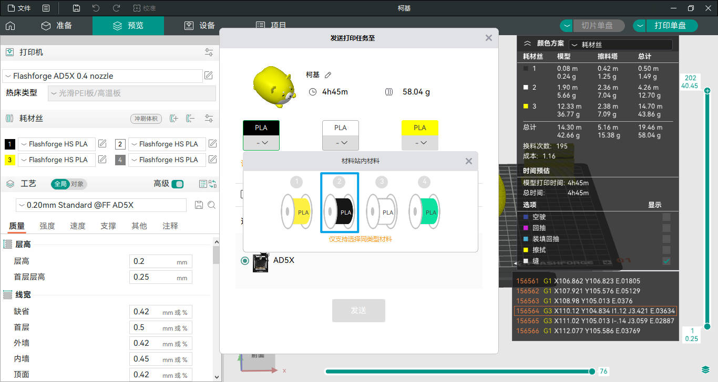Click the layers icon at bottom right corner
This screenshot has width=718, height=382.
705,370
